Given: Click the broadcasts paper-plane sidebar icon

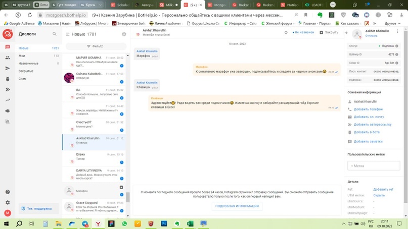Looking at the screenshot, I should click(8, 68).
